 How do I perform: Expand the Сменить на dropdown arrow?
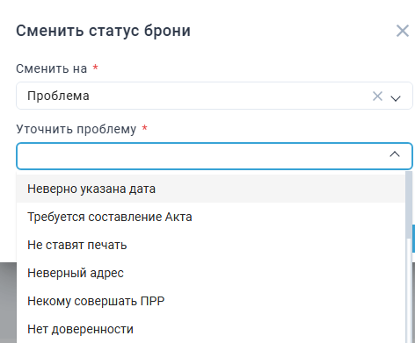(396, 98)
